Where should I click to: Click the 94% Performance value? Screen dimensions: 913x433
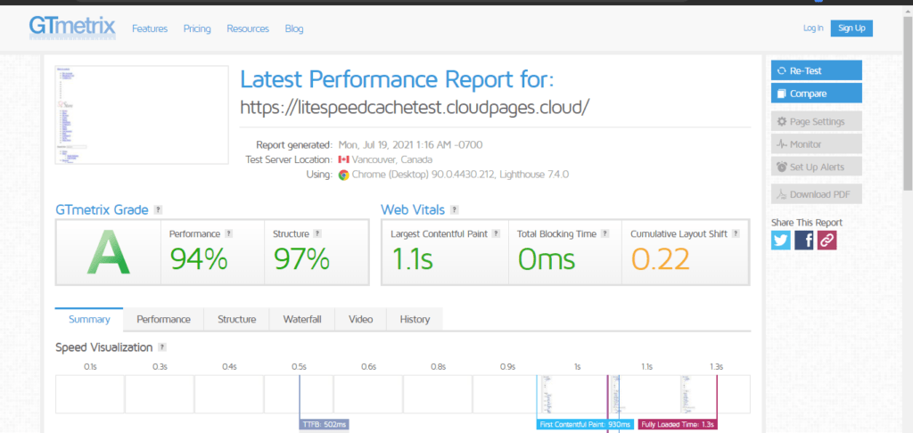click(199, 259)
